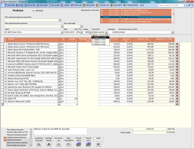Enable Ultimul pret facturat clientului checkbox

(x=31, y=143)
